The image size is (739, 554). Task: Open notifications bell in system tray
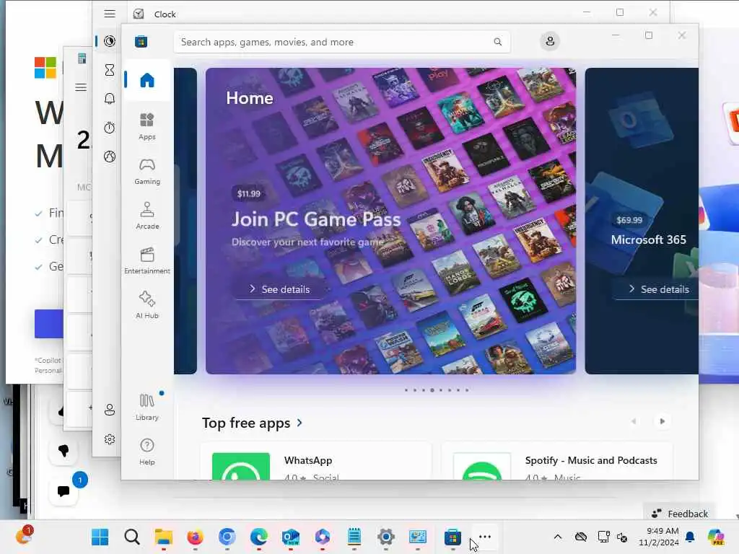coord(690,537)
